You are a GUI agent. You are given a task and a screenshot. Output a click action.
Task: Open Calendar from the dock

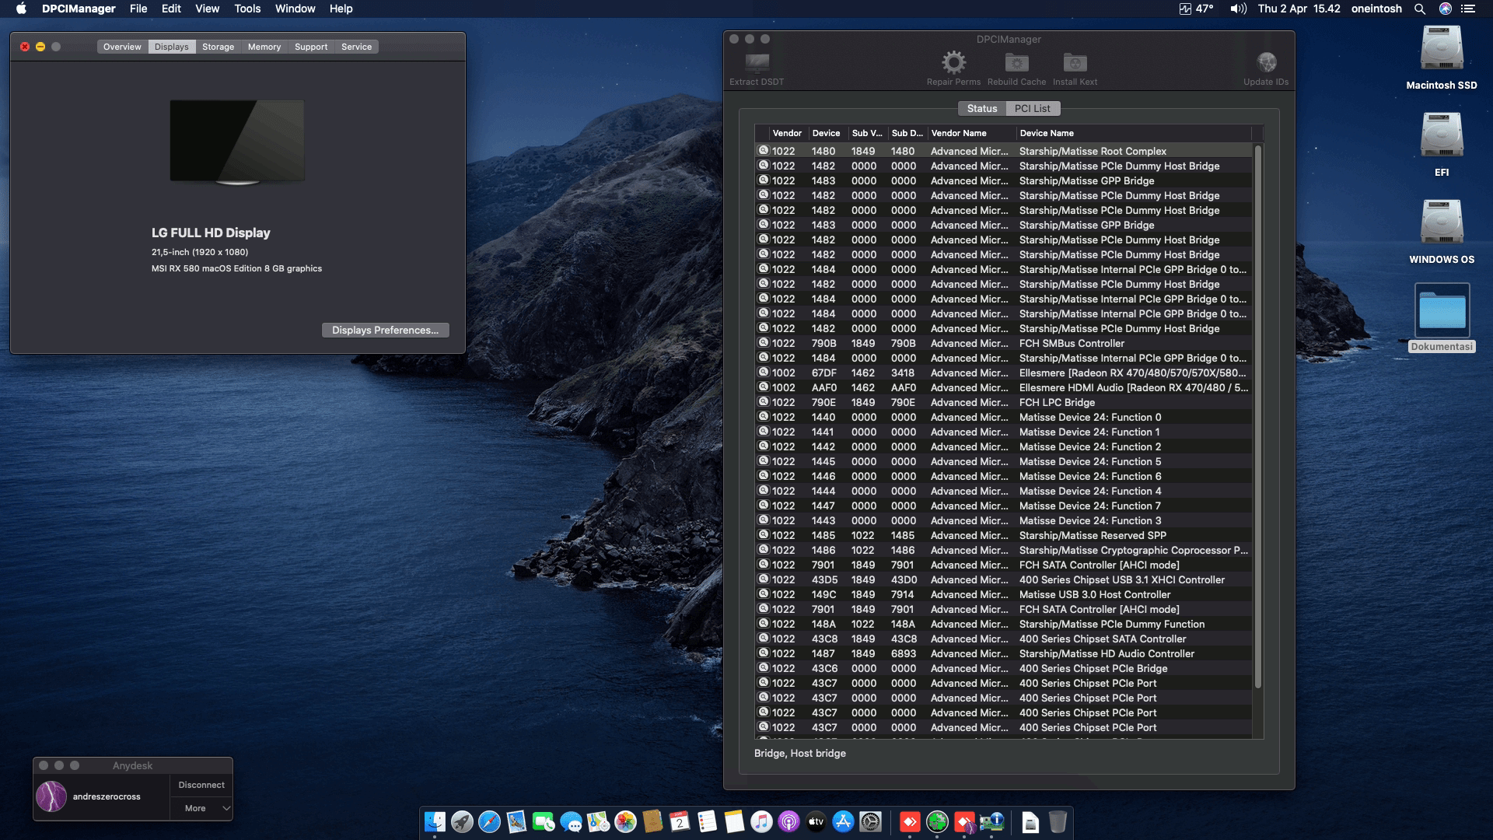point(680,821)
